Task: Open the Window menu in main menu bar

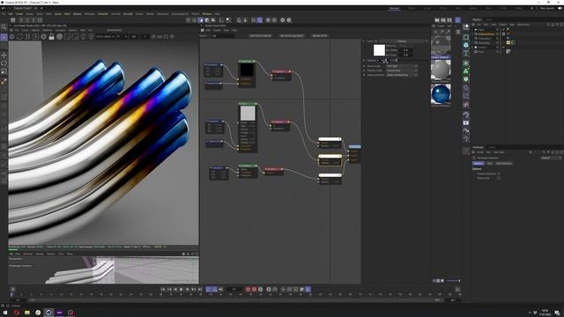Action: pyautogui.click(x=207, y=14)
